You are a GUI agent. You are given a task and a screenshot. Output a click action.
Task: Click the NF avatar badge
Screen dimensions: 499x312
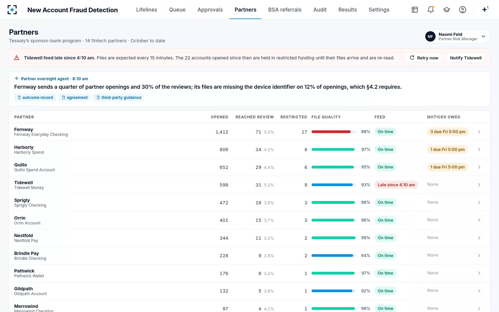pos(430,36)
